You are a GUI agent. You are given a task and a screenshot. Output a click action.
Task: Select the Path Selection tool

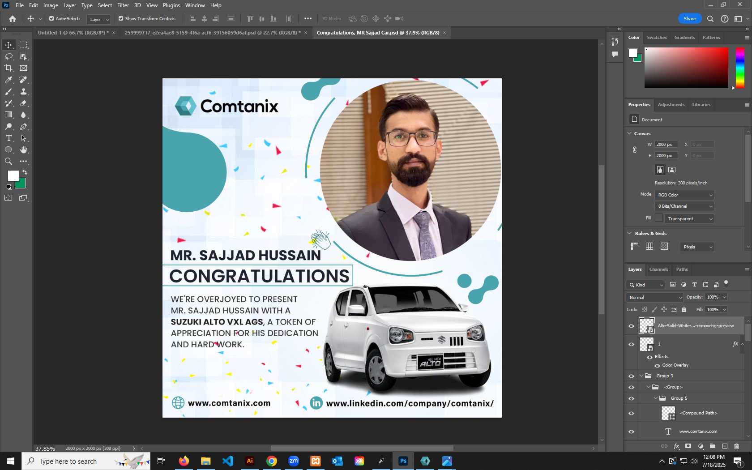coord(23,138)
